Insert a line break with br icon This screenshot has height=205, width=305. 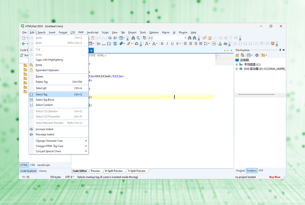(x=99, y=44)
